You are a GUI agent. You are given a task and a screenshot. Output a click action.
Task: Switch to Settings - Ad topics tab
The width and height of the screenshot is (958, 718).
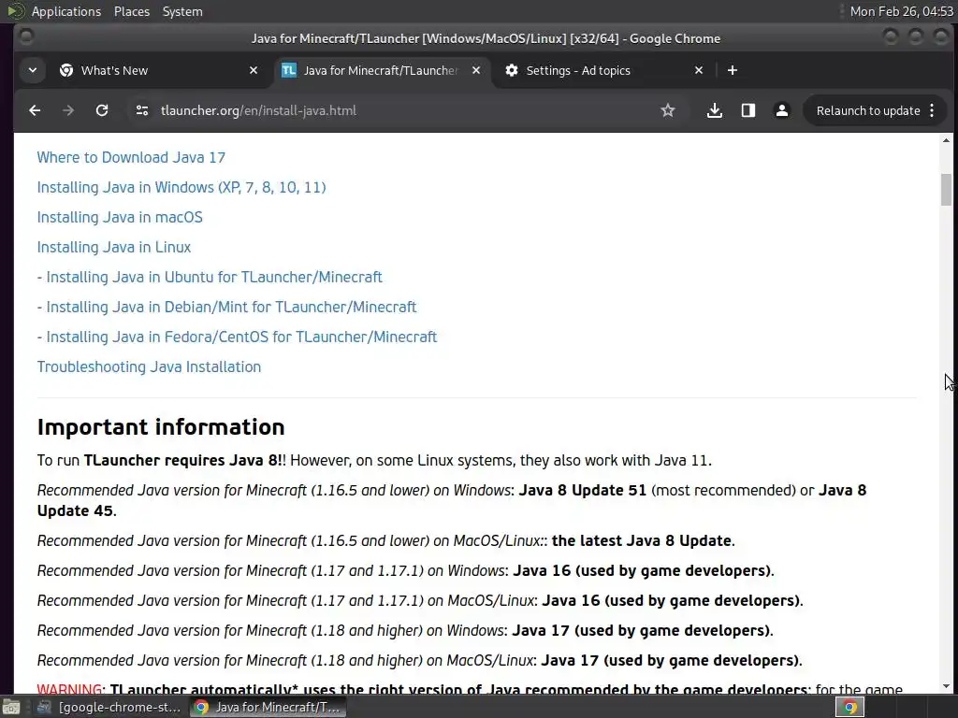point(603,70)
